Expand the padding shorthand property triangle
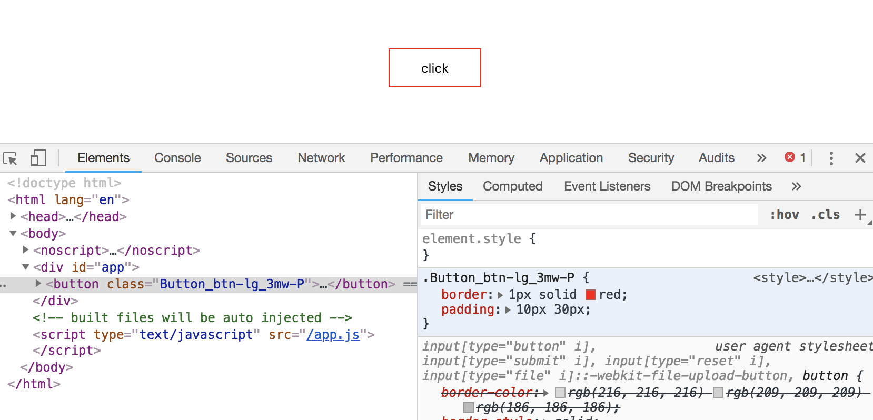 pos(508,310)
